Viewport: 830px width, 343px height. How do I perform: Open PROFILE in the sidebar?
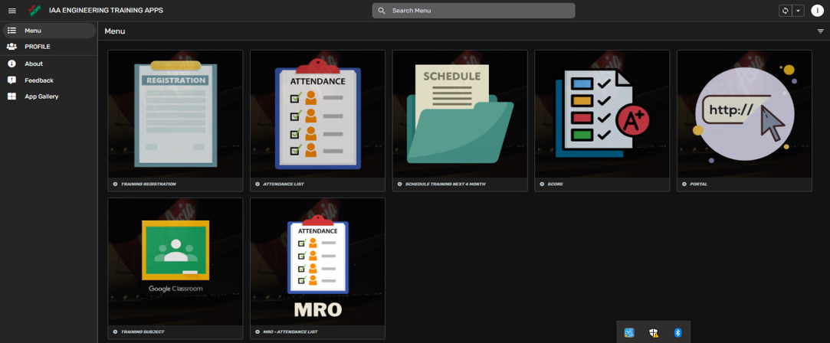49,47
